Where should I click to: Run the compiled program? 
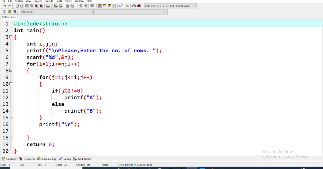pyautogui.click(x=105, y=6)
